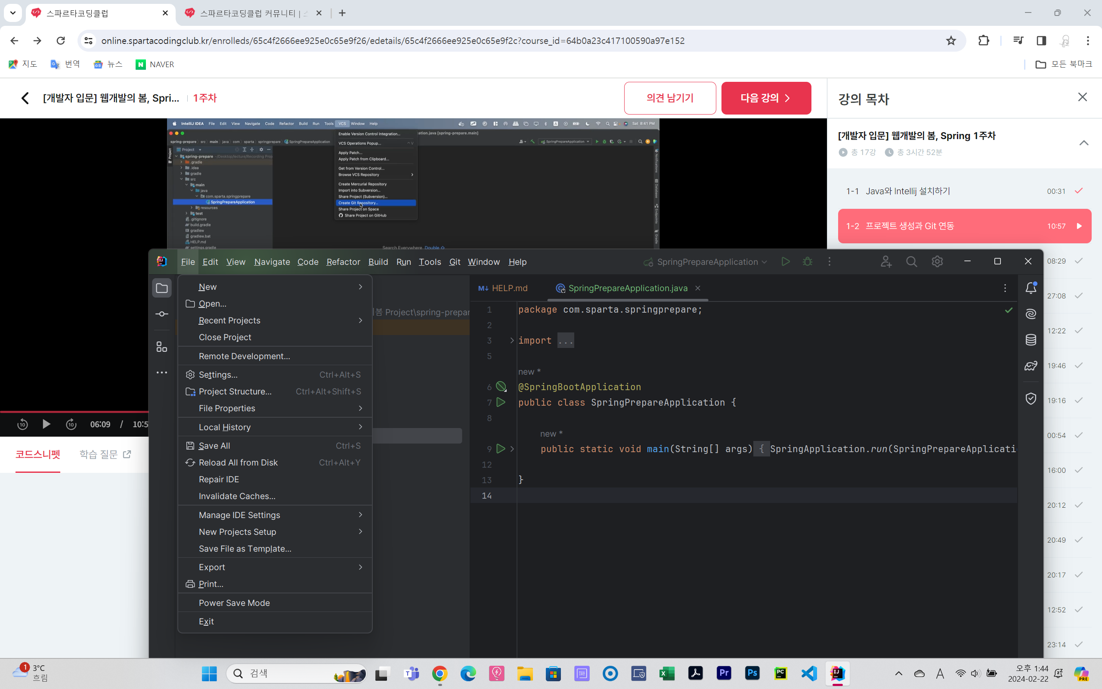1102x689 pixels.
Task: Launch Photoshop from the taskbar
Action: point(752,673)
